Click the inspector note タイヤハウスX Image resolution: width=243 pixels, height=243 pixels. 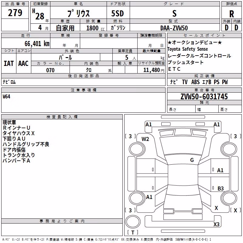(x=19, y=133)
